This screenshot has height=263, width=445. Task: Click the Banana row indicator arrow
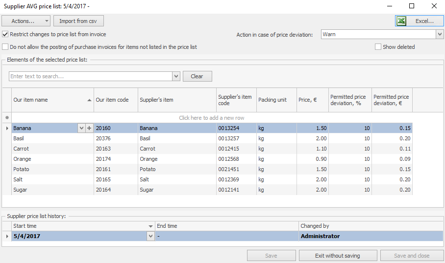(x=7, y=128)
